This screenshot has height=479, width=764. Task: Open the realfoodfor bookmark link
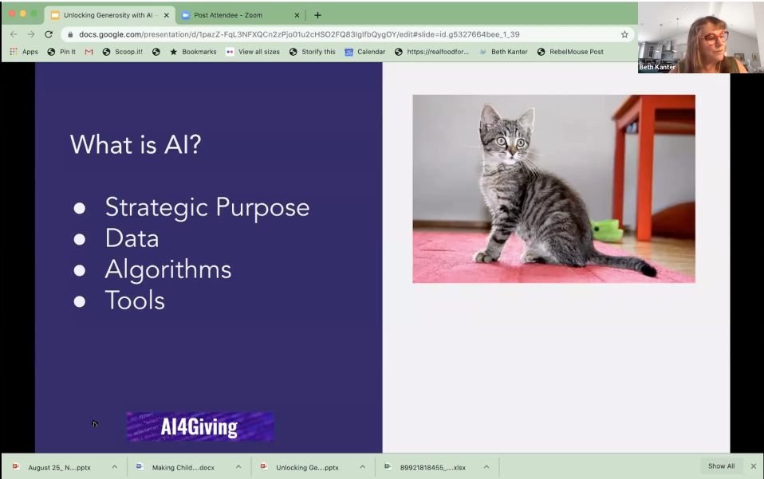[x=431, y=52]
